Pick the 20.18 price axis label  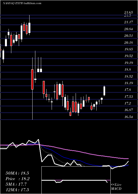129,43
